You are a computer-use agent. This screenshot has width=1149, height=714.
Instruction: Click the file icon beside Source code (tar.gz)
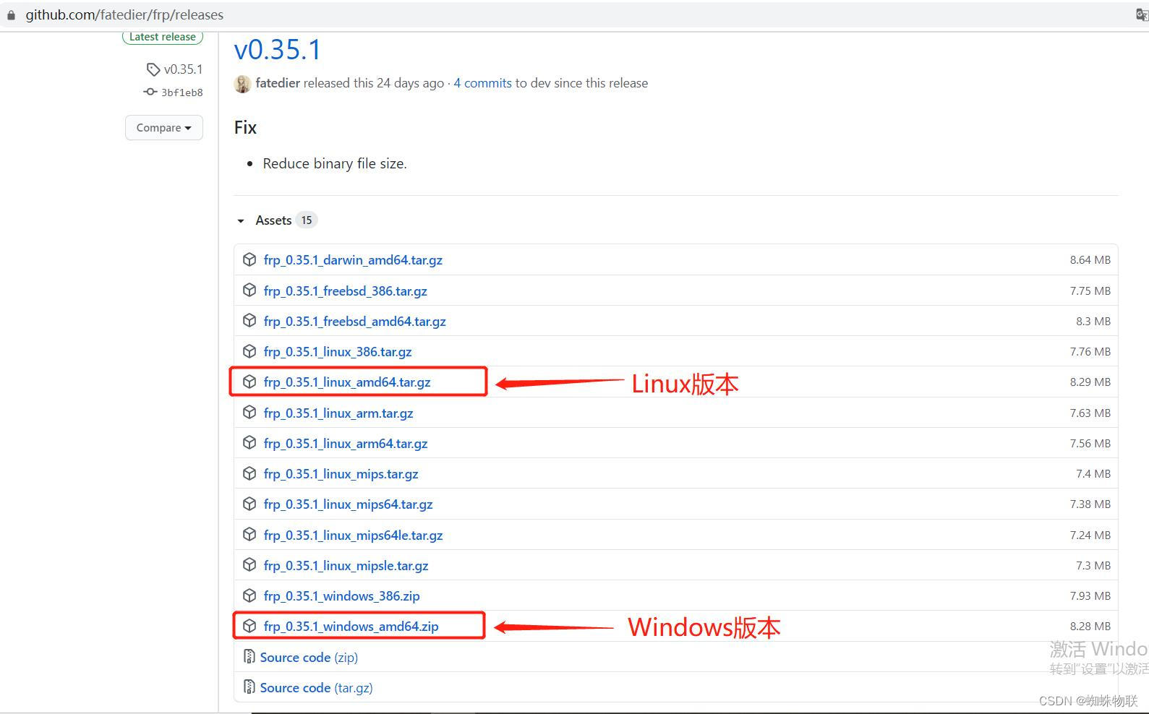click(x=249, y=687)
